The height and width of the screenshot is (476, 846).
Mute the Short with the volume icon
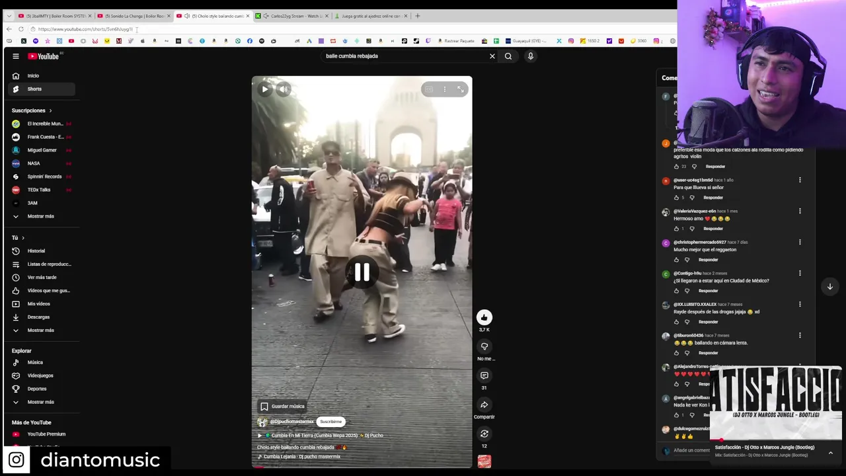coord(284,89)
